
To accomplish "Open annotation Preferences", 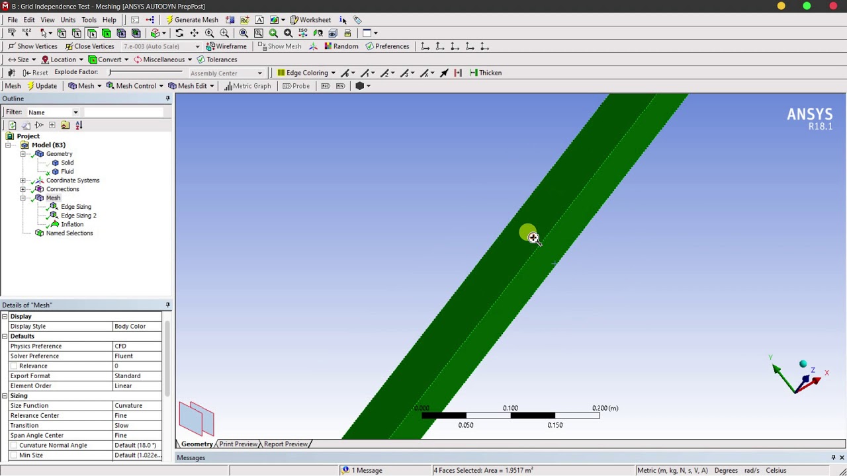I will click(x=387, y=46).
